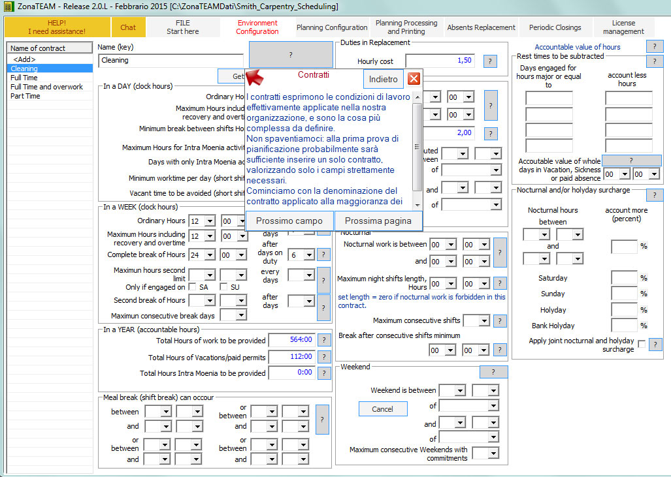Switch to Planning Configuration tab
The width and height of the screenshot is (671, 477).
332,27
